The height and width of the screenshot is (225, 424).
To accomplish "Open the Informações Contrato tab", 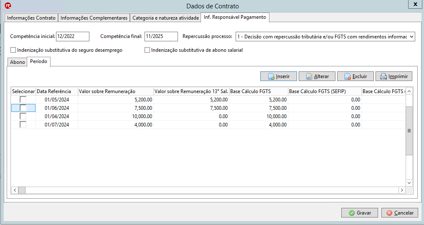I will click(31, 18).
